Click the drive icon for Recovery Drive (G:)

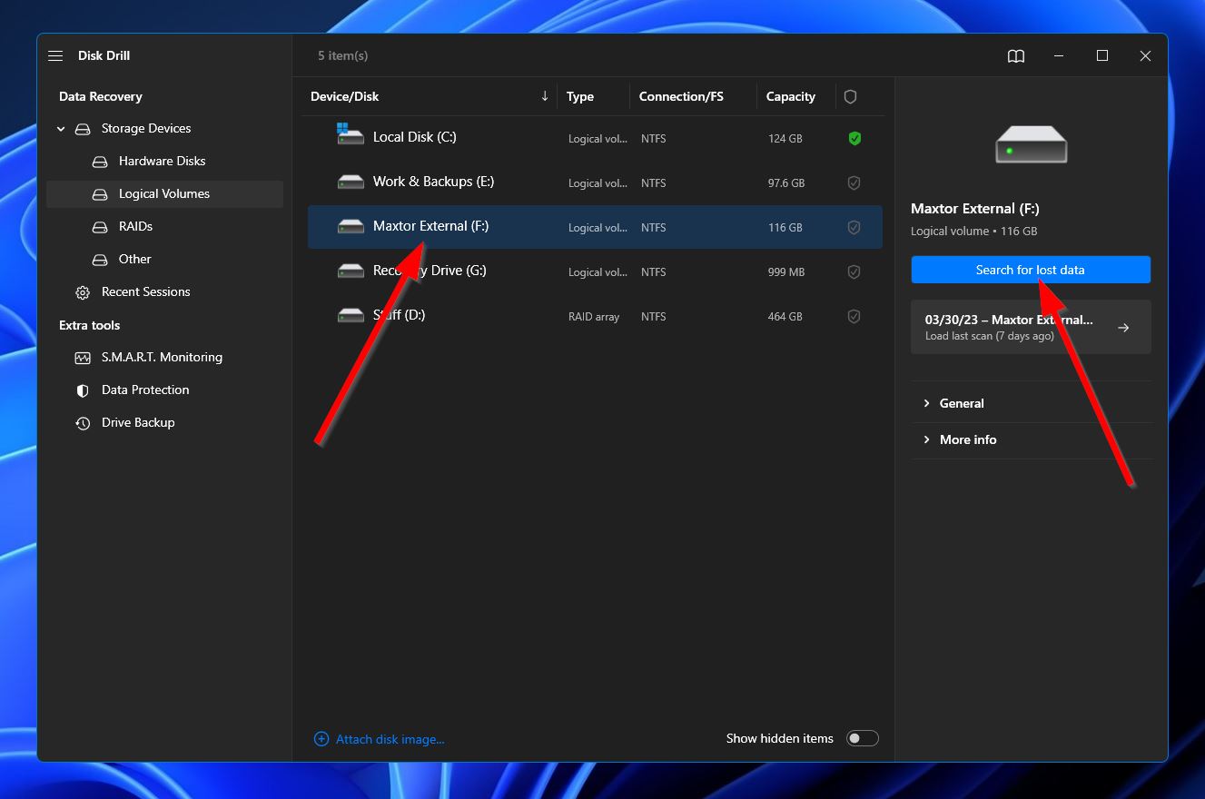351,271
